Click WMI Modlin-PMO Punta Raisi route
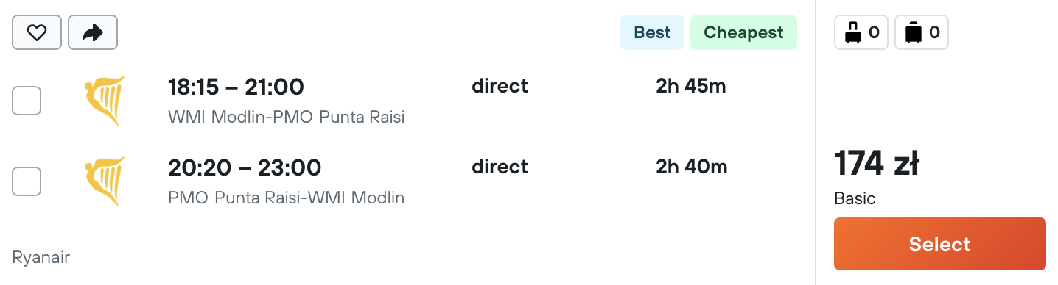 (287, 117)
